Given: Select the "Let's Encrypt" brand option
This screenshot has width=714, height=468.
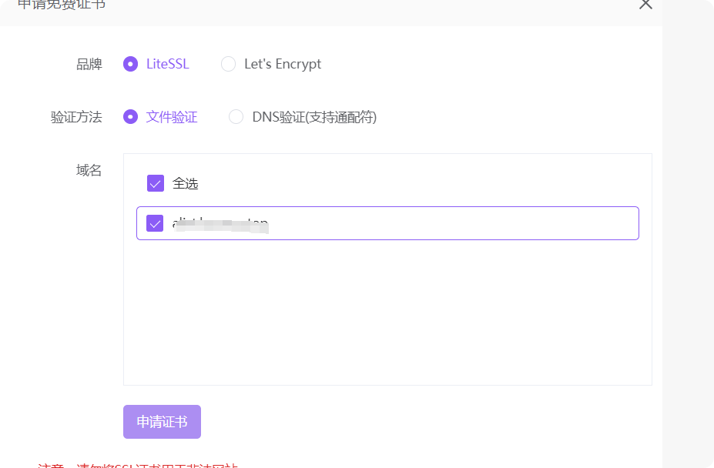Looking at the screenshot, I should [x=229, y=65].
